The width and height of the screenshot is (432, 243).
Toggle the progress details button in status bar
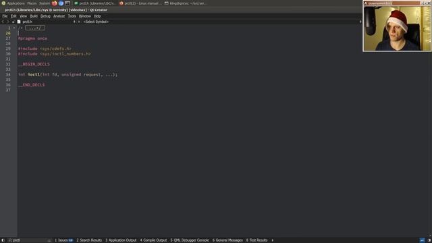[x=422, y=240]
